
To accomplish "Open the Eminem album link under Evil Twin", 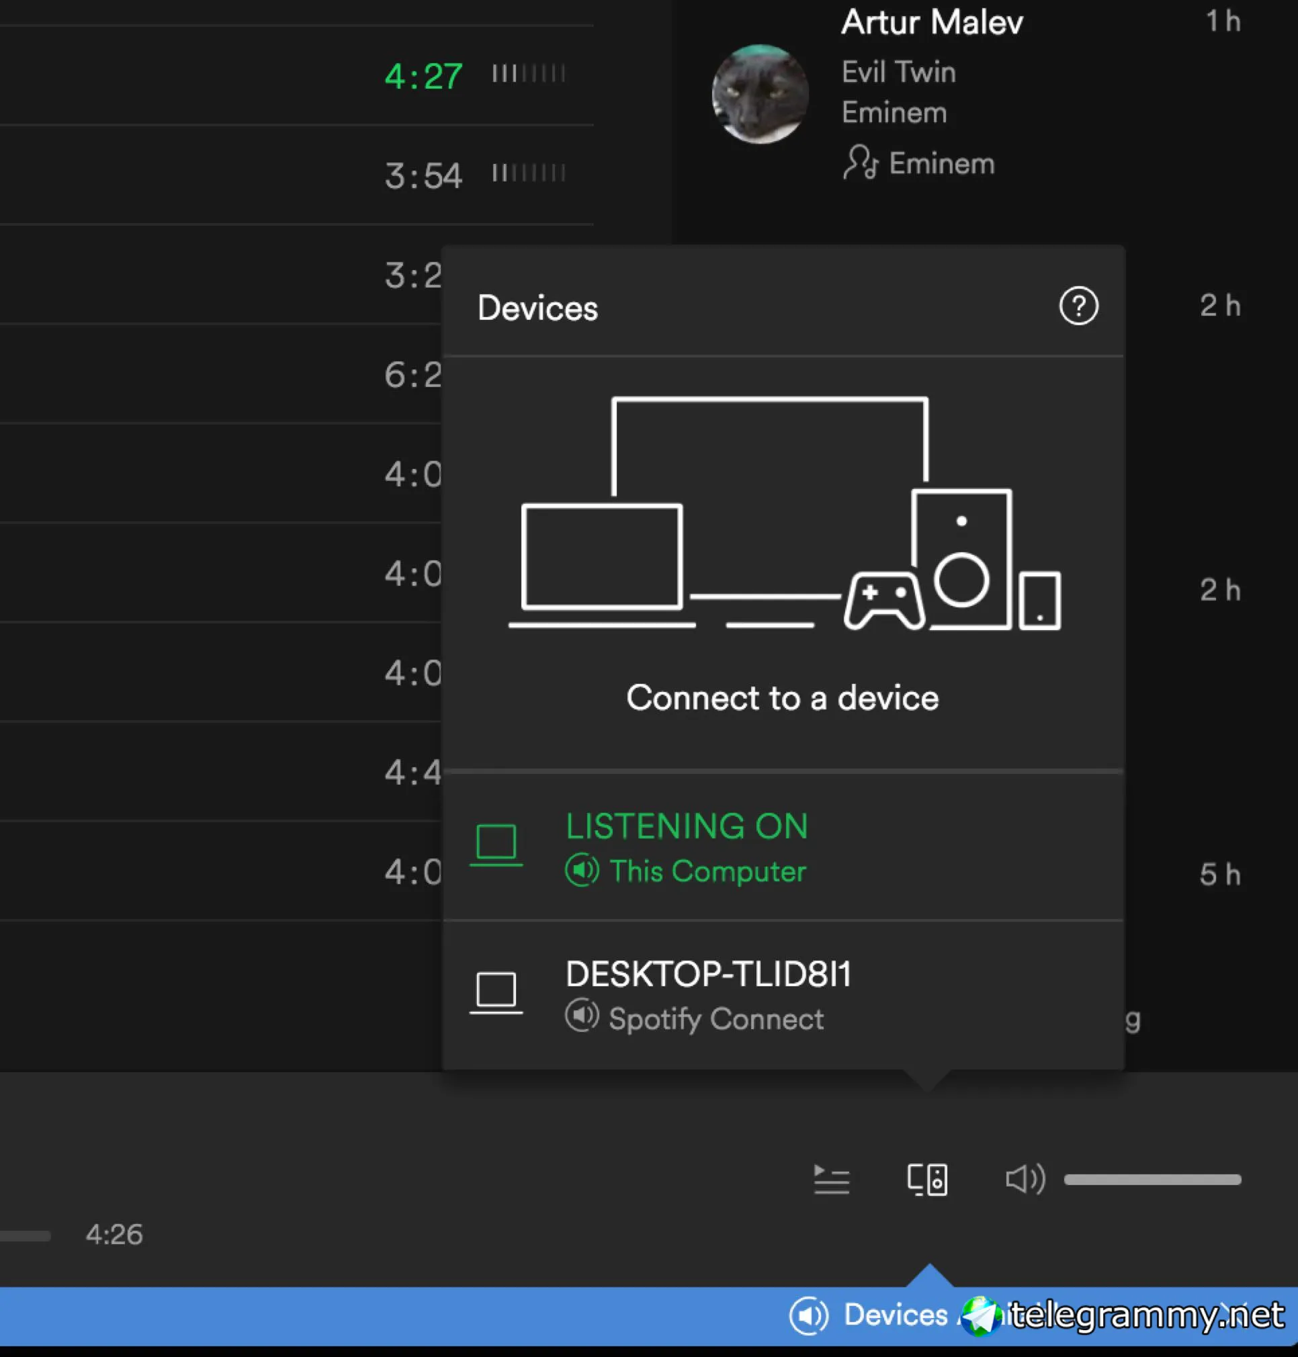I will tap(894, 113).
